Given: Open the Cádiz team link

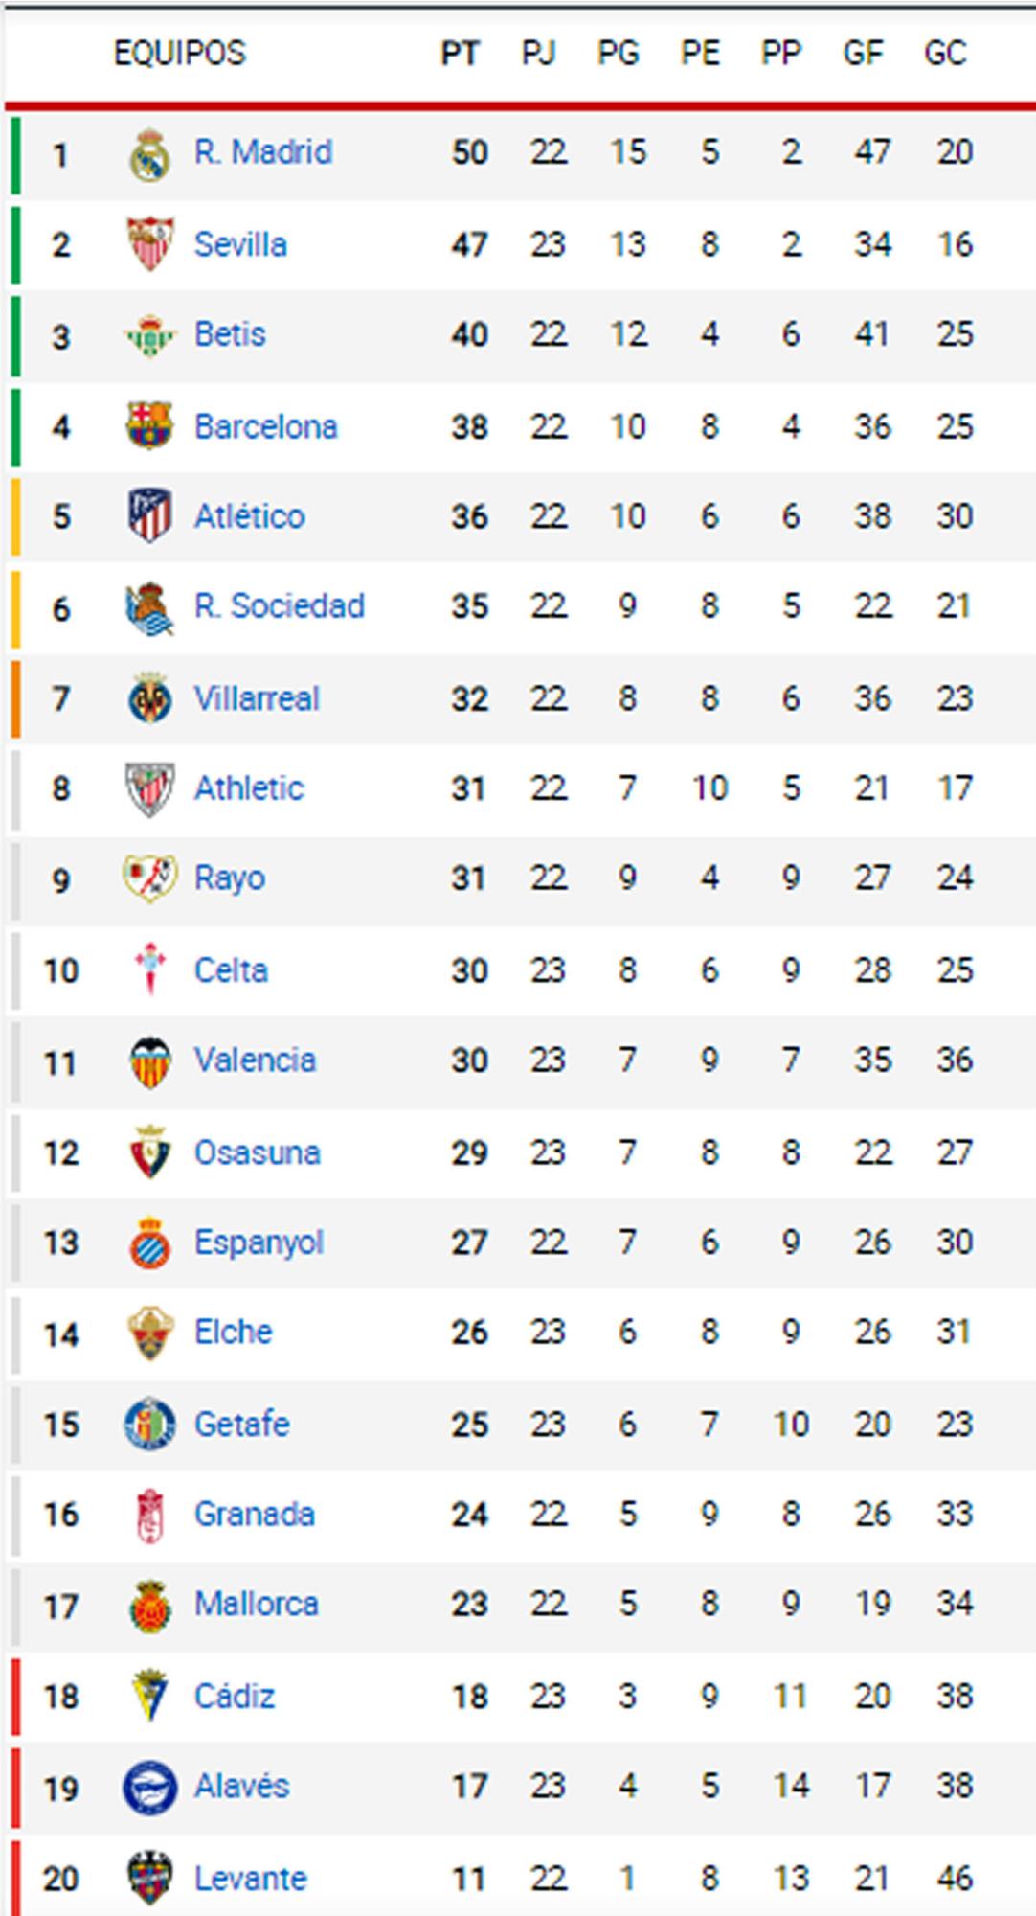Looking at the screenshot, I should [x=235, y=1697].
